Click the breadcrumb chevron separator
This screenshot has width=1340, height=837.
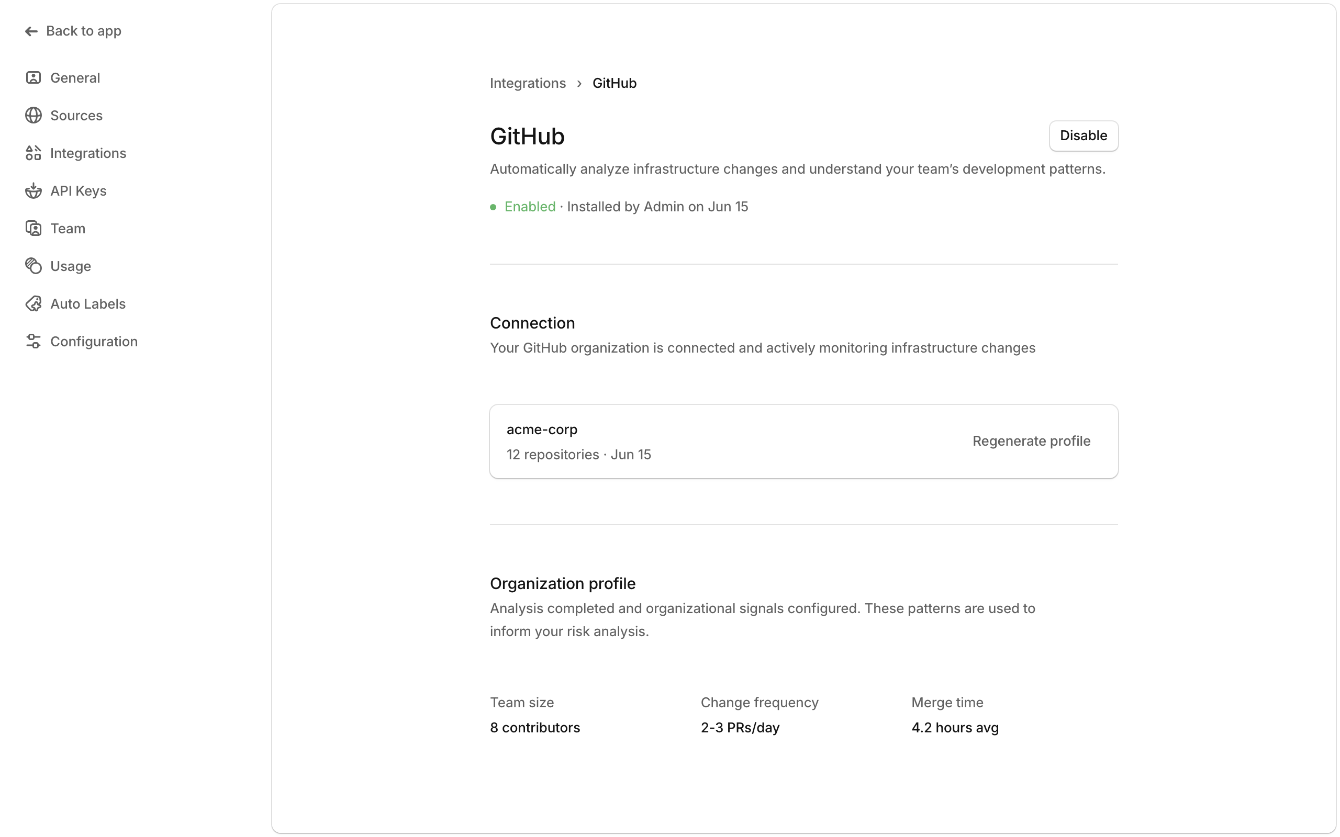click(x=579, y=83)
